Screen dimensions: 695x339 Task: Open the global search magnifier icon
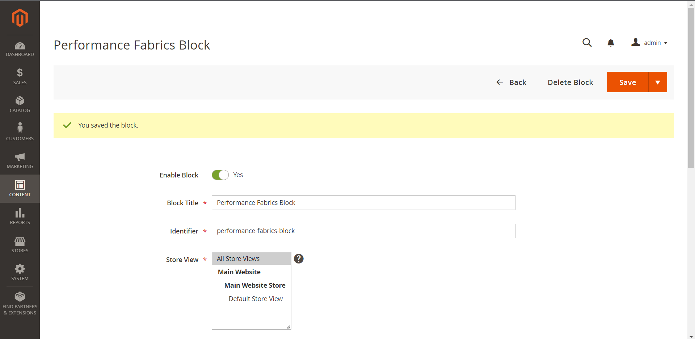[x=587, y=43]
